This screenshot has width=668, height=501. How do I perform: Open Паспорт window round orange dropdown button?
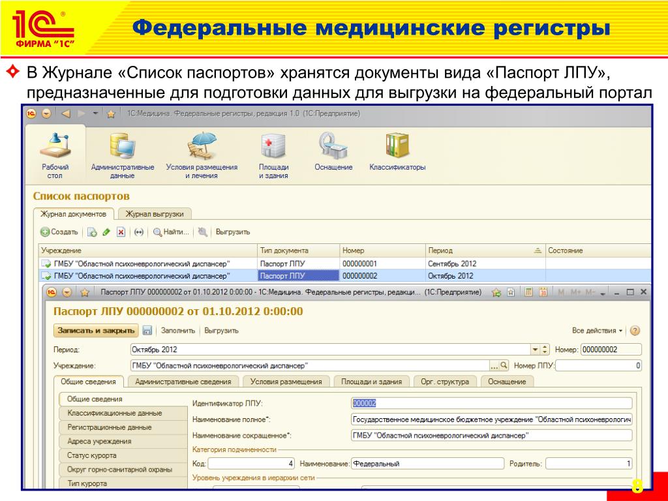coord(67,292)
